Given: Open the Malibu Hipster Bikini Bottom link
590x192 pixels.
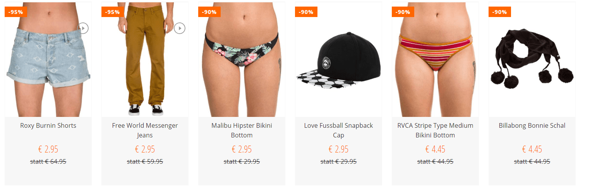Looking at the screenshot, I should (x=242, y=130).
